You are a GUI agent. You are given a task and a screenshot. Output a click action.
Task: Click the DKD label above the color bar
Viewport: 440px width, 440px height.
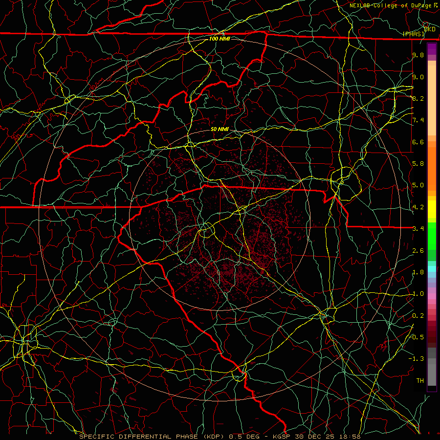tap(430, 29)
